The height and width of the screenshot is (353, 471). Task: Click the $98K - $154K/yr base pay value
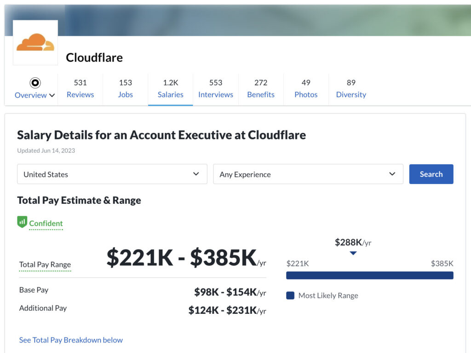(230, 292)
